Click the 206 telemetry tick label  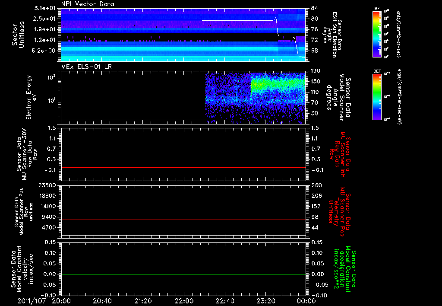pyautogui.click(x=316, y=196)
